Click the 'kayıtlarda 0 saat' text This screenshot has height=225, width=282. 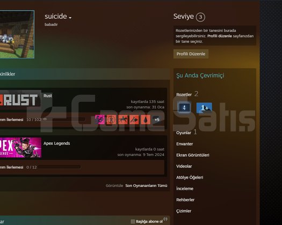tap(150, 149)
